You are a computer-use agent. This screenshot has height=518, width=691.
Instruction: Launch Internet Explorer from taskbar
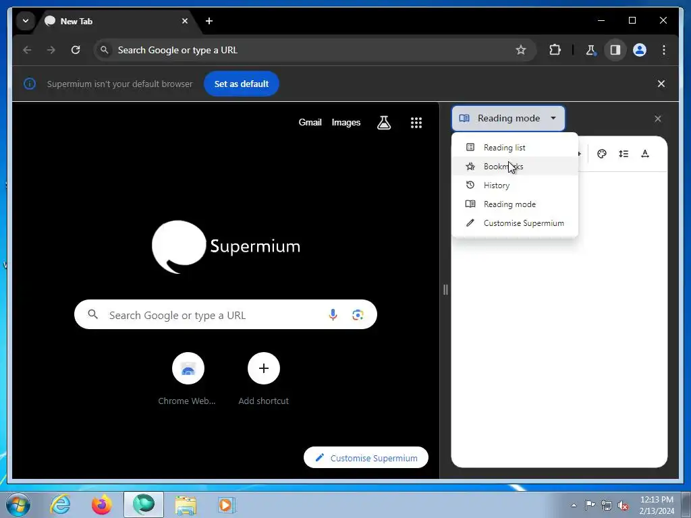(x=60, y=505)
